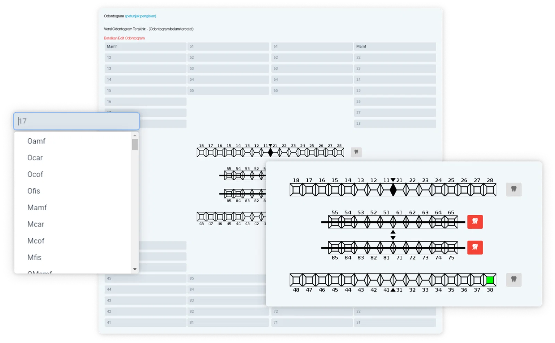
Task: Click the red tooth icon beside row 85-75
Action: [475, 247]
